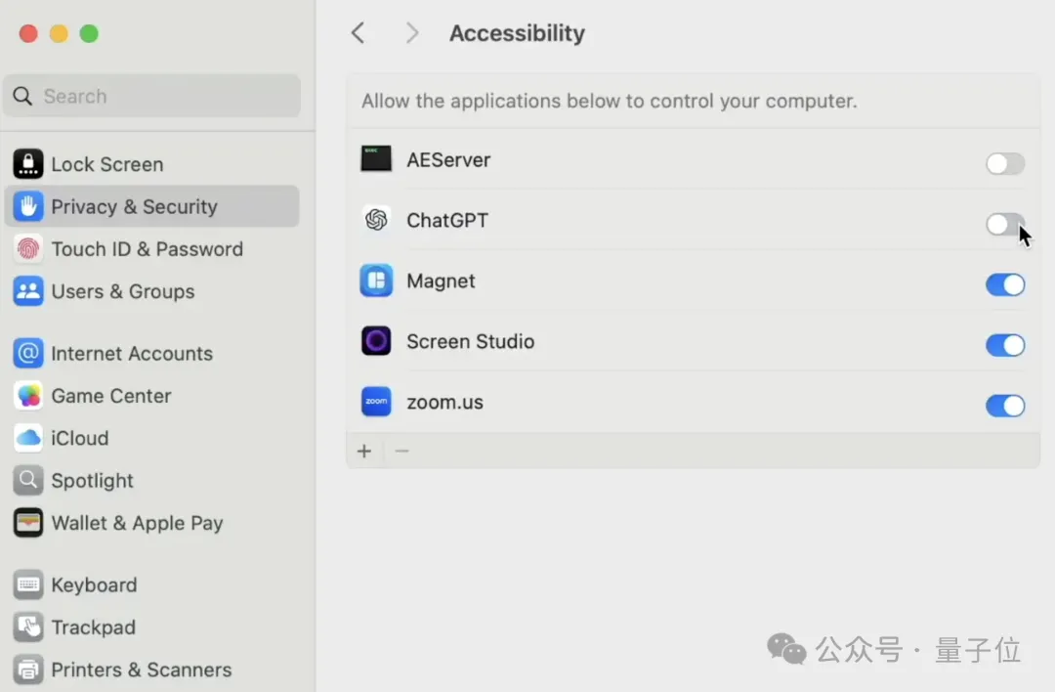
Task: Open iCloud settings in sidebar
Action: coord(79,438)
